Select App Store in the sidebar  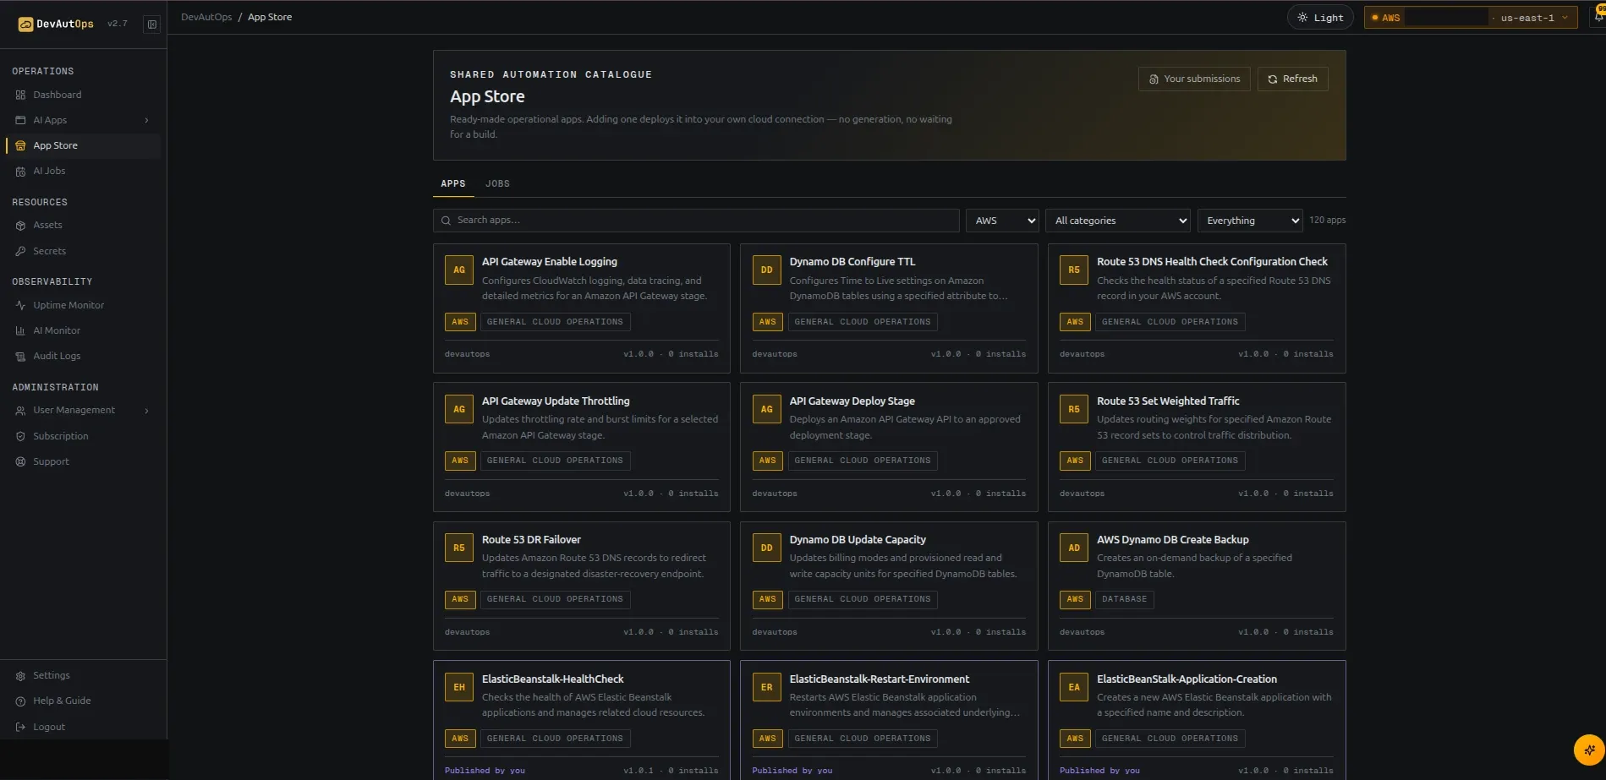point(82,145)
